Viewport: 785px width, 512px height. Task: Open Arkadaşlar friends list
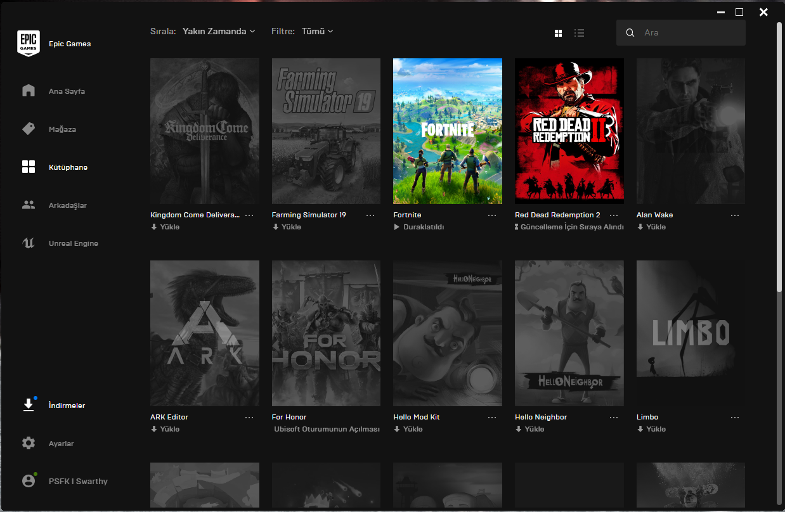pos(68,205)
